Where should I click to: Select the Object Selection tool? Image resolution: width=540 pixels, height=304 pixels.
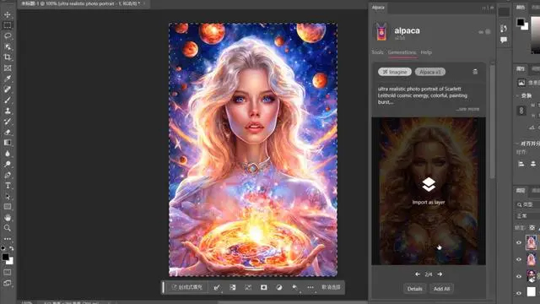8,46
